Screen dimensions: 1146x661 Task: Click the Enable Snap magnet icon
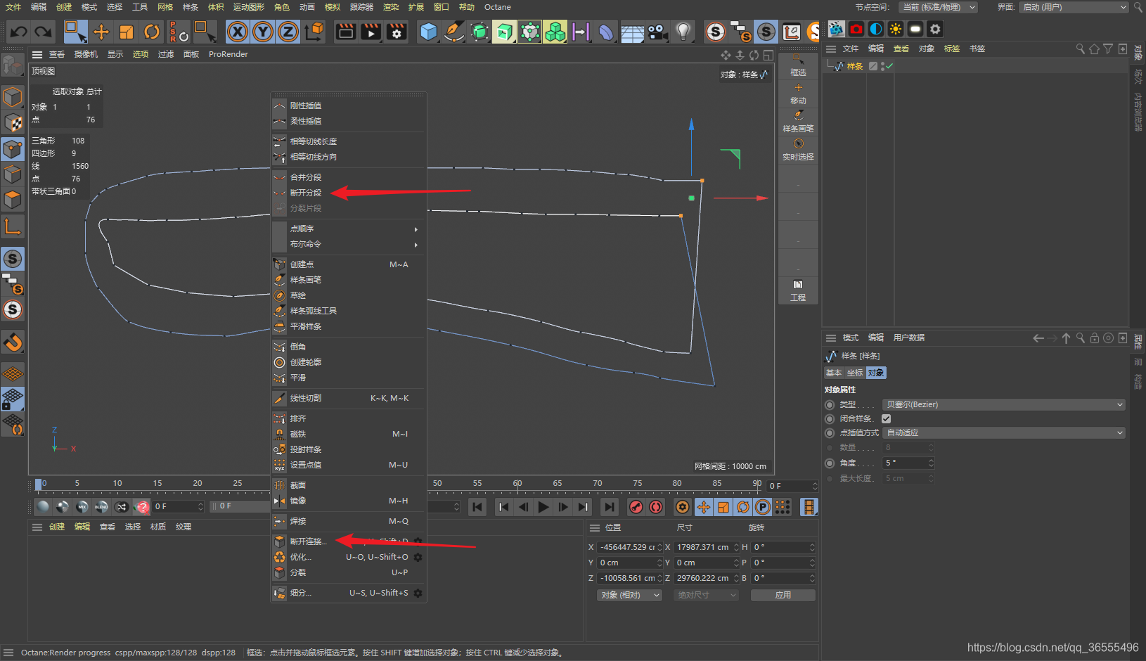tap(13, 342)
